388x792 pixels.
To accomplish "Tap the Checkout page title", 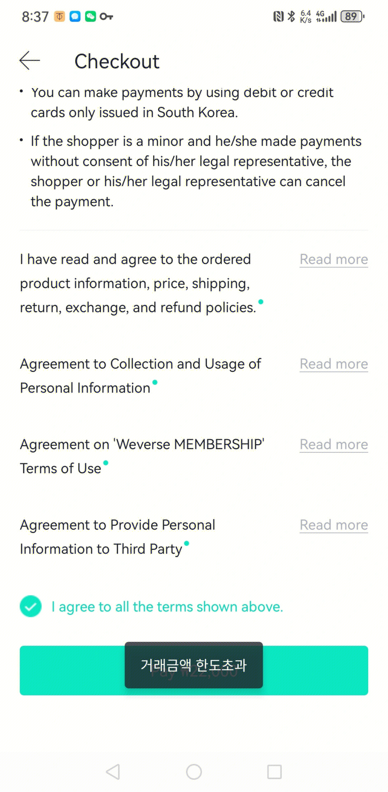I will point(117,61).
